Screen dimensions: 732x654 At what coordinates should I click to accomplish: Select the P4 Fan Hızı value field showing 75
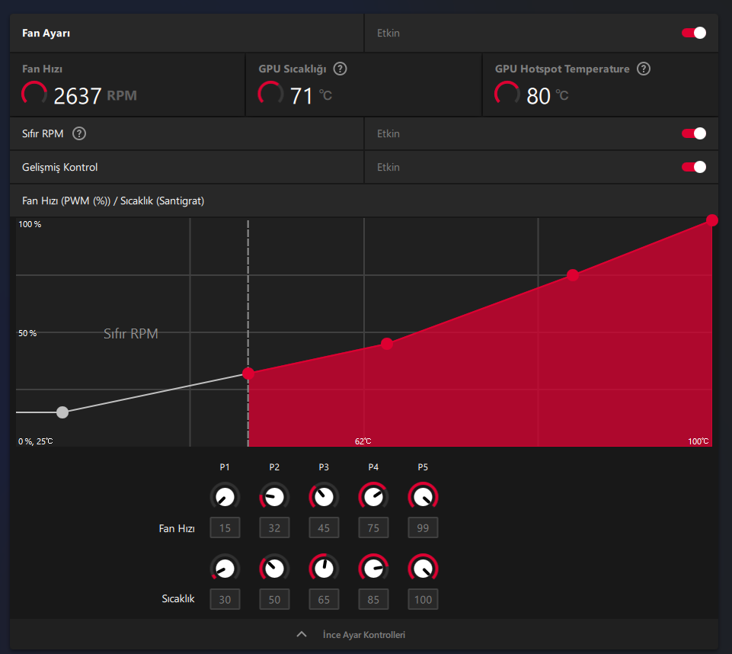coord(373,528)
